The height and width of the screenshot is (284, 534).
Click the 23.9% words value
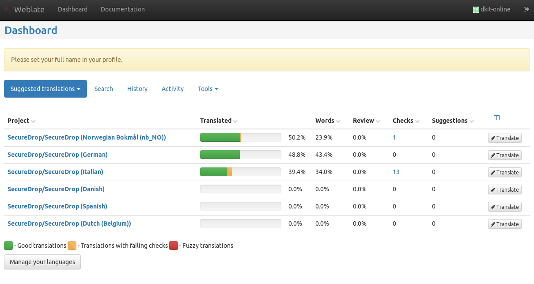324,137
